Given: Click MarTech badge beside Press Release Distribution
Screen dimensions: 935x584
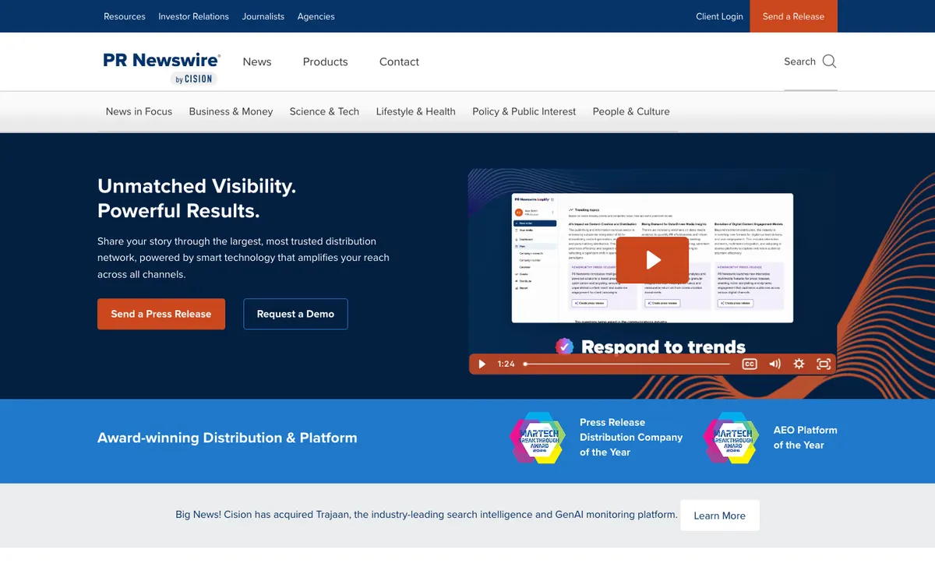Looking at the screenshot, I should click(538, 438).
